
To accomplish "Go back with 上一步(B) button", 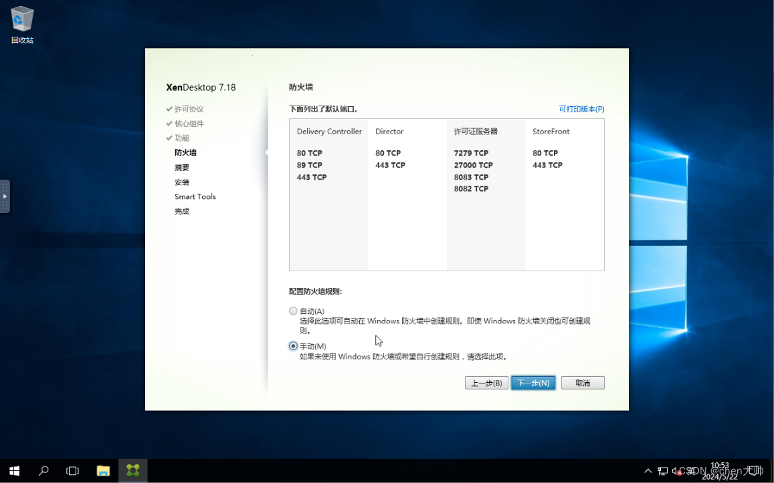I will [486, 383].
